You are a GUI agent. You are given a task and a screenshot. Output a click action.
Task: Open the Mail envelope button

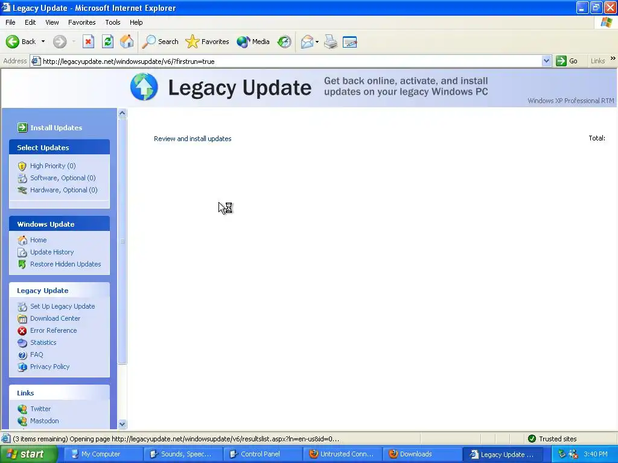click(x=307, y=42)
